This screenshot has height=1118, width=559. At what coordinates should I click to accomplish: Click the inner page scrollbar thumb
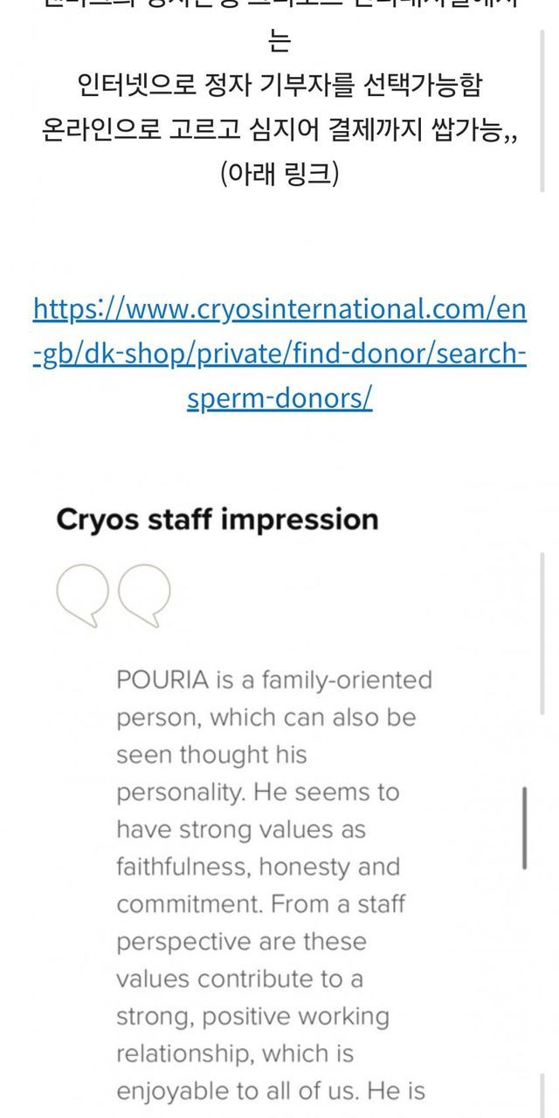(524, 827)
